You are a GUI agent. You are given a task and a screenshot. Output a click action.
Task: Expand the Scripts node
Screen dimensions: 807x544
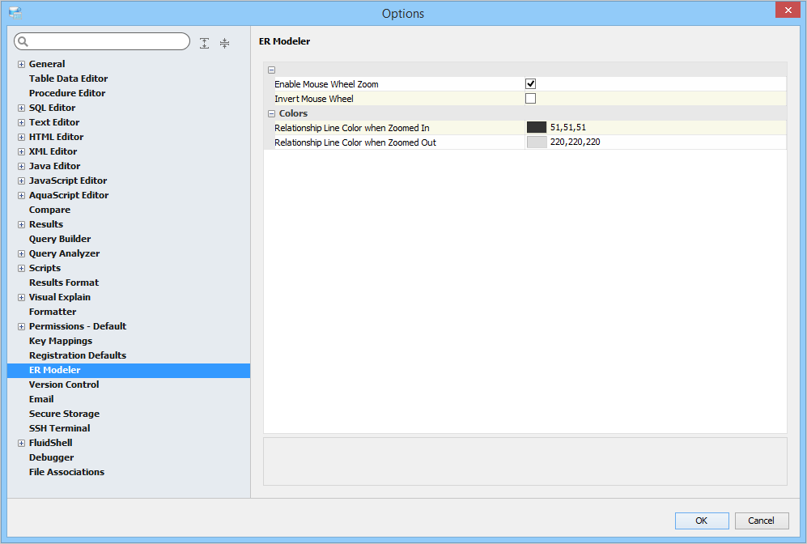tap(21, 269)
